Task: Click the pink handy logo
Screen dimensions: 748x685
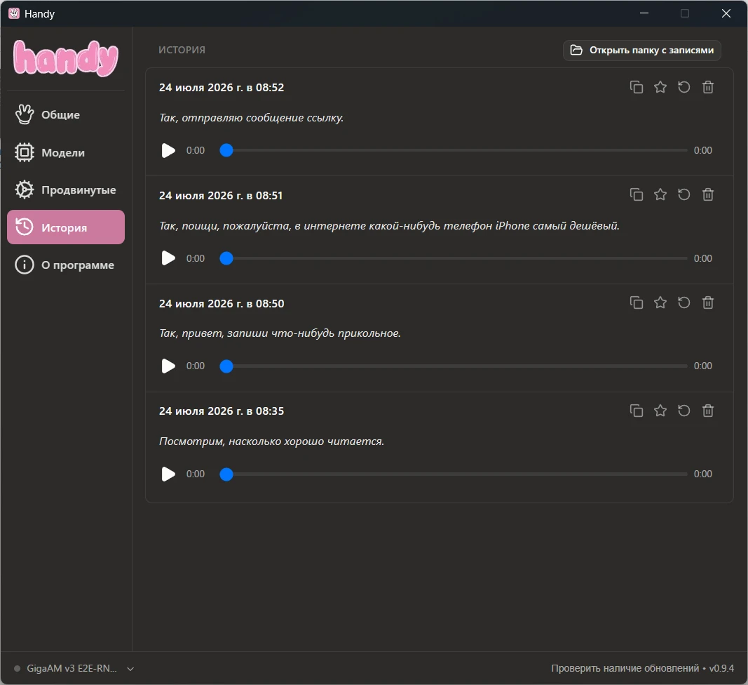Action: point(66,58)
